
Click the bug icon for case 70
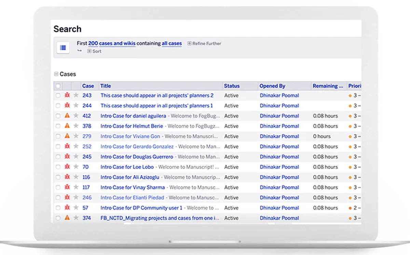click(67, 167)
